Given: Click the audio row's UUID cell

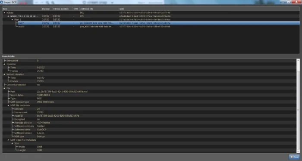Looking at the screenshot, I should point(145,27).
